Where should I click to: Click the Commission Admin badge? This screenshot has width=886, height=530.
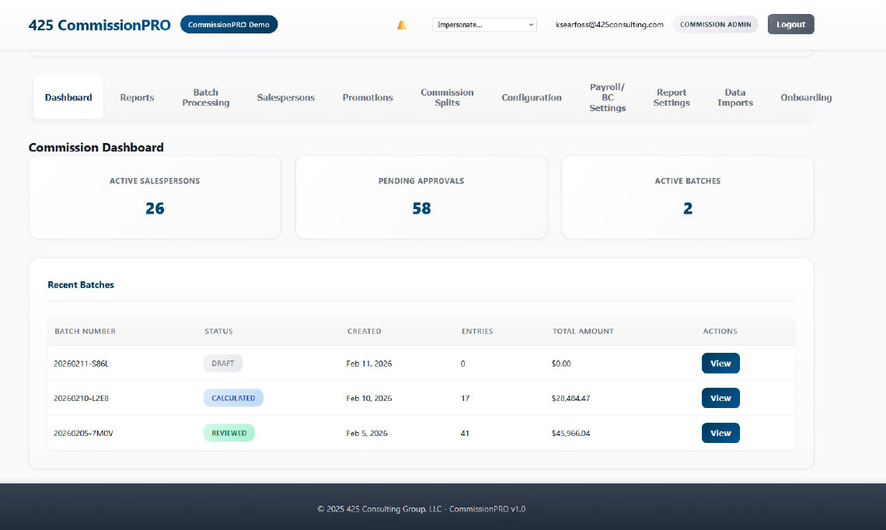point(715,25)
